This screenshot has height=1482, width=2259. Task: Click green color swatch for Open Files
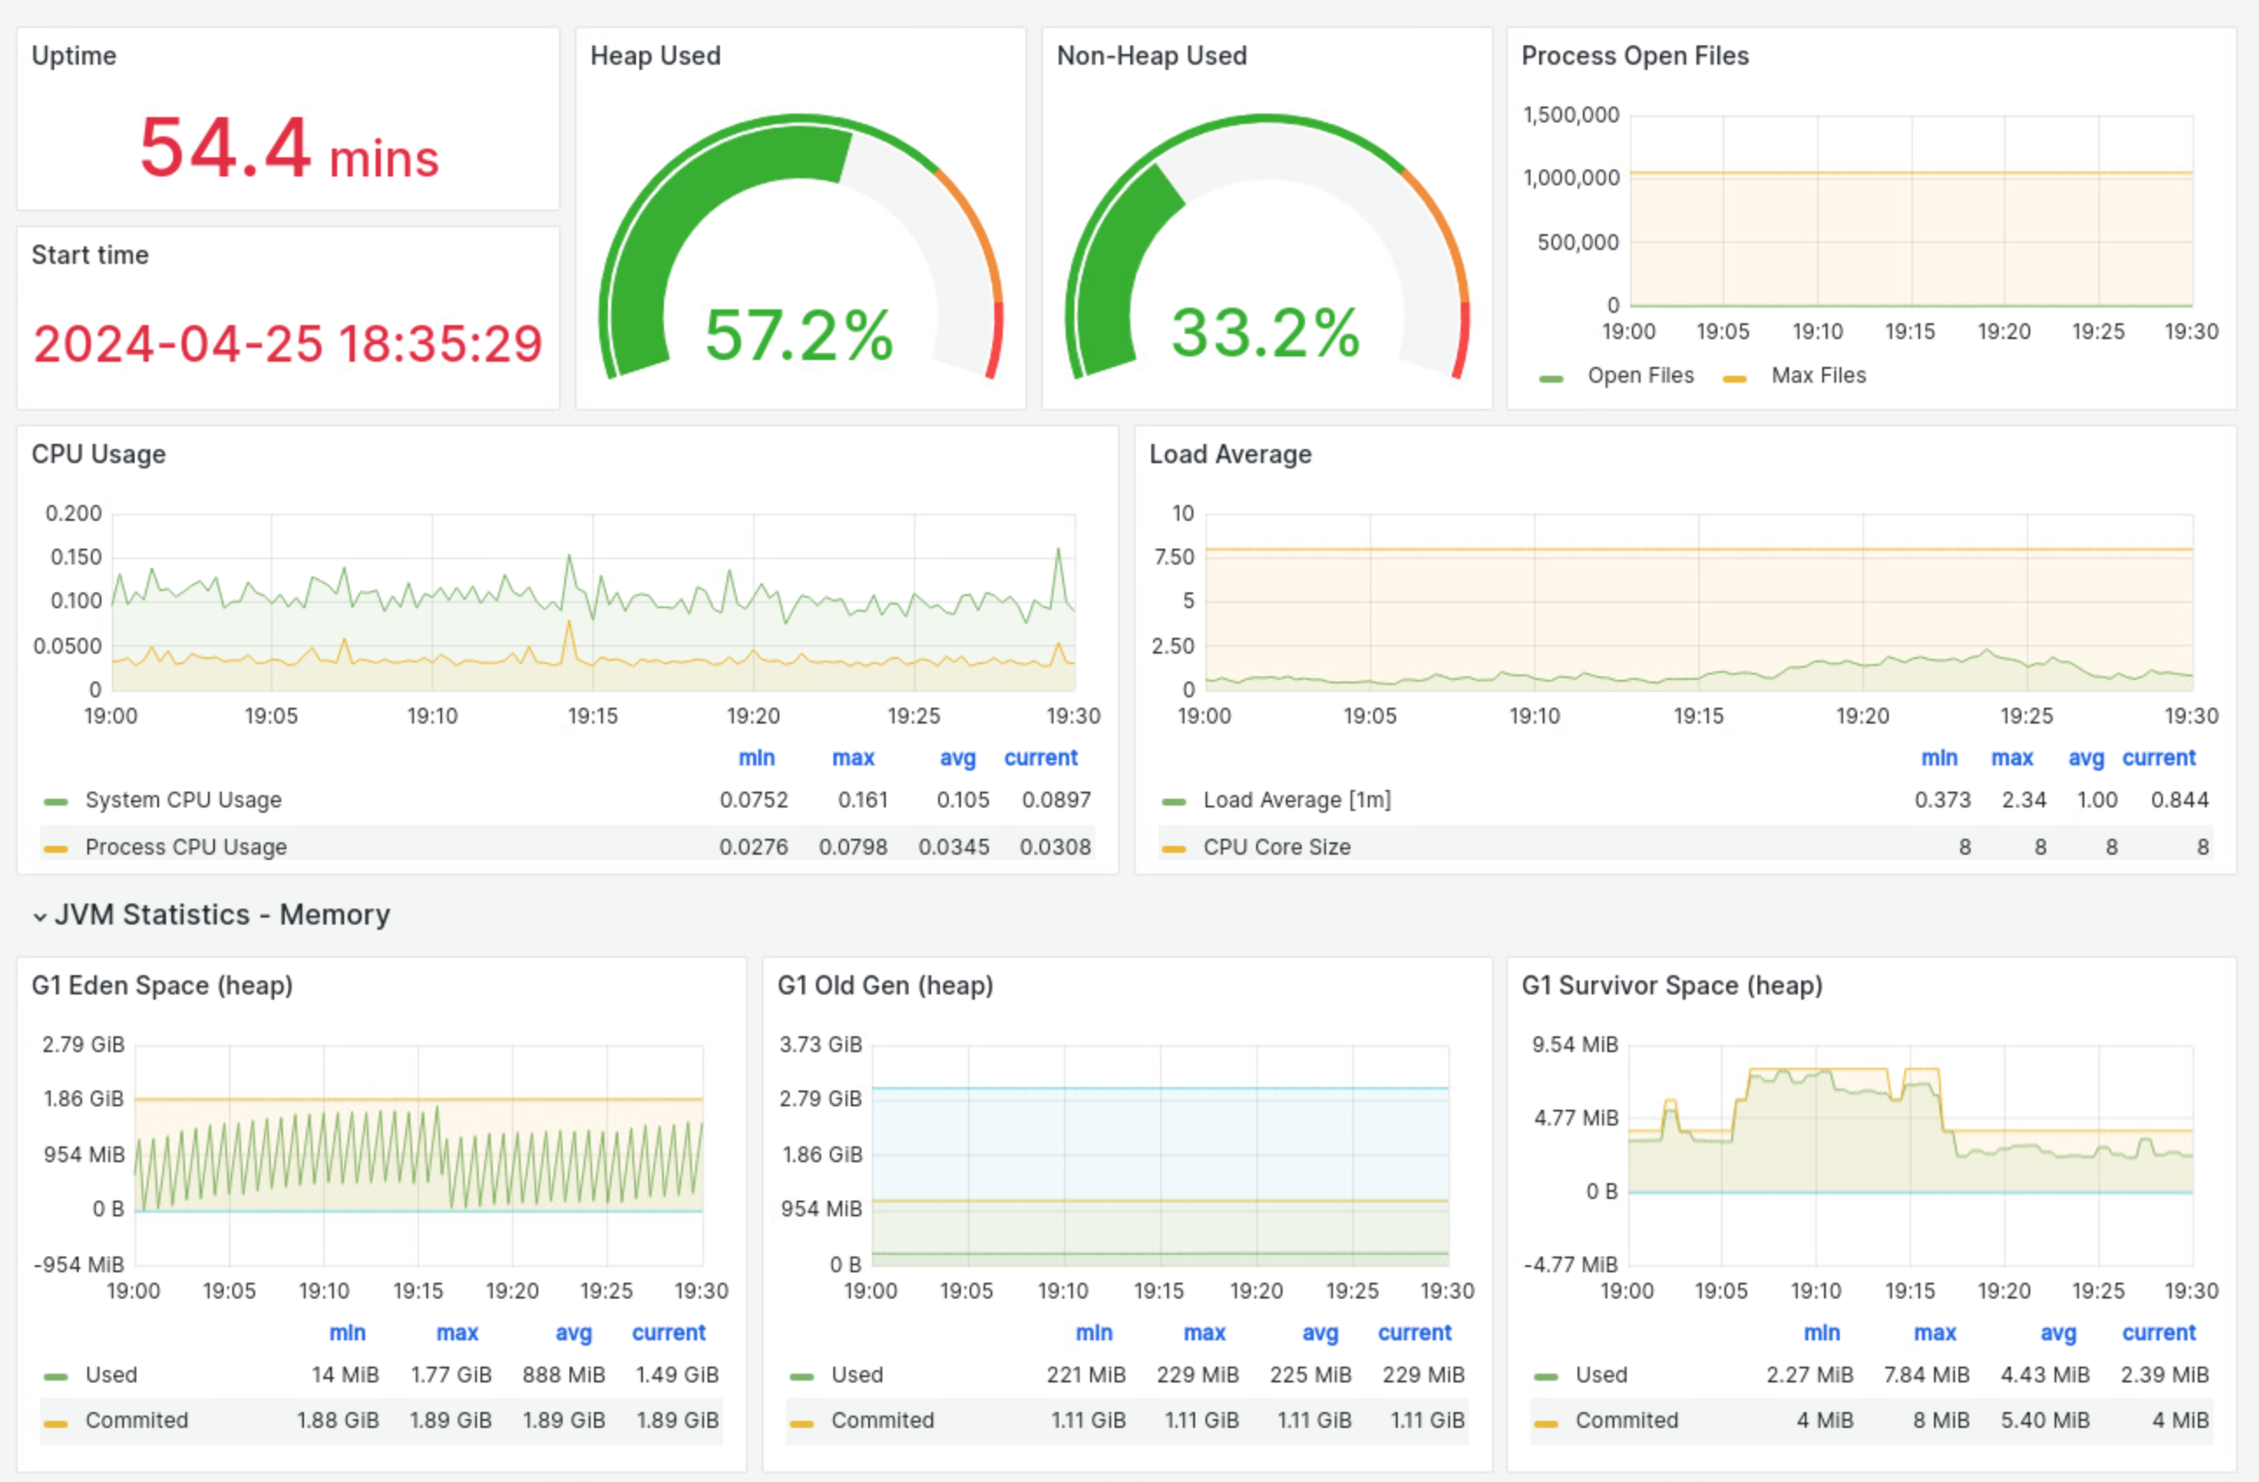click(1551, 379)
